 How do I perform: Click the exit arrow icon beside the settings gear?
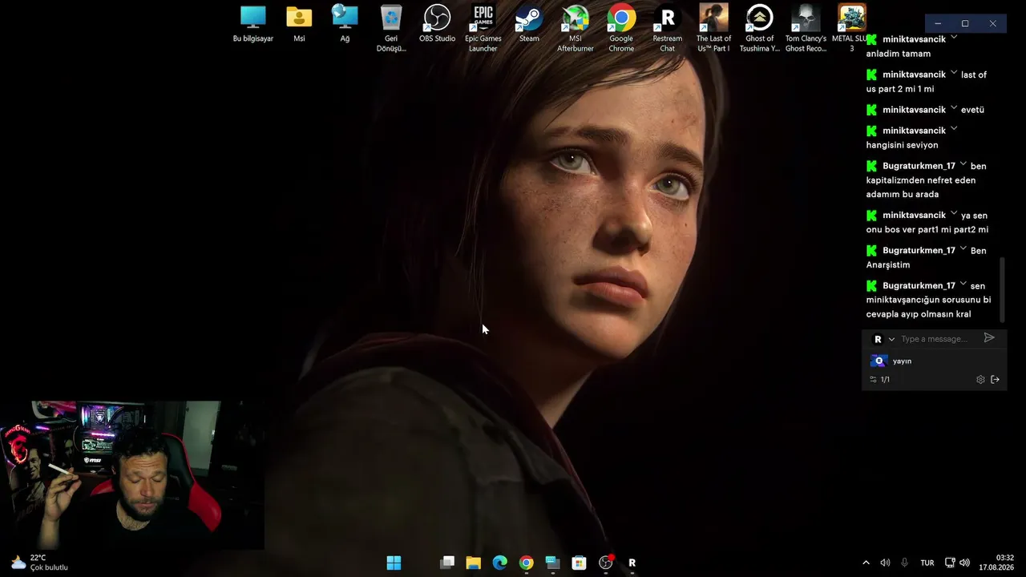(995, 380)
